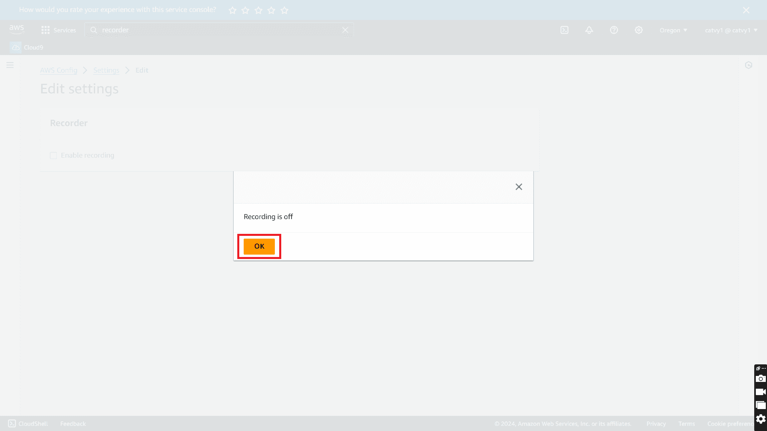
Task: Take a screenshot with the camera icon
Action: tap(761, 379)
